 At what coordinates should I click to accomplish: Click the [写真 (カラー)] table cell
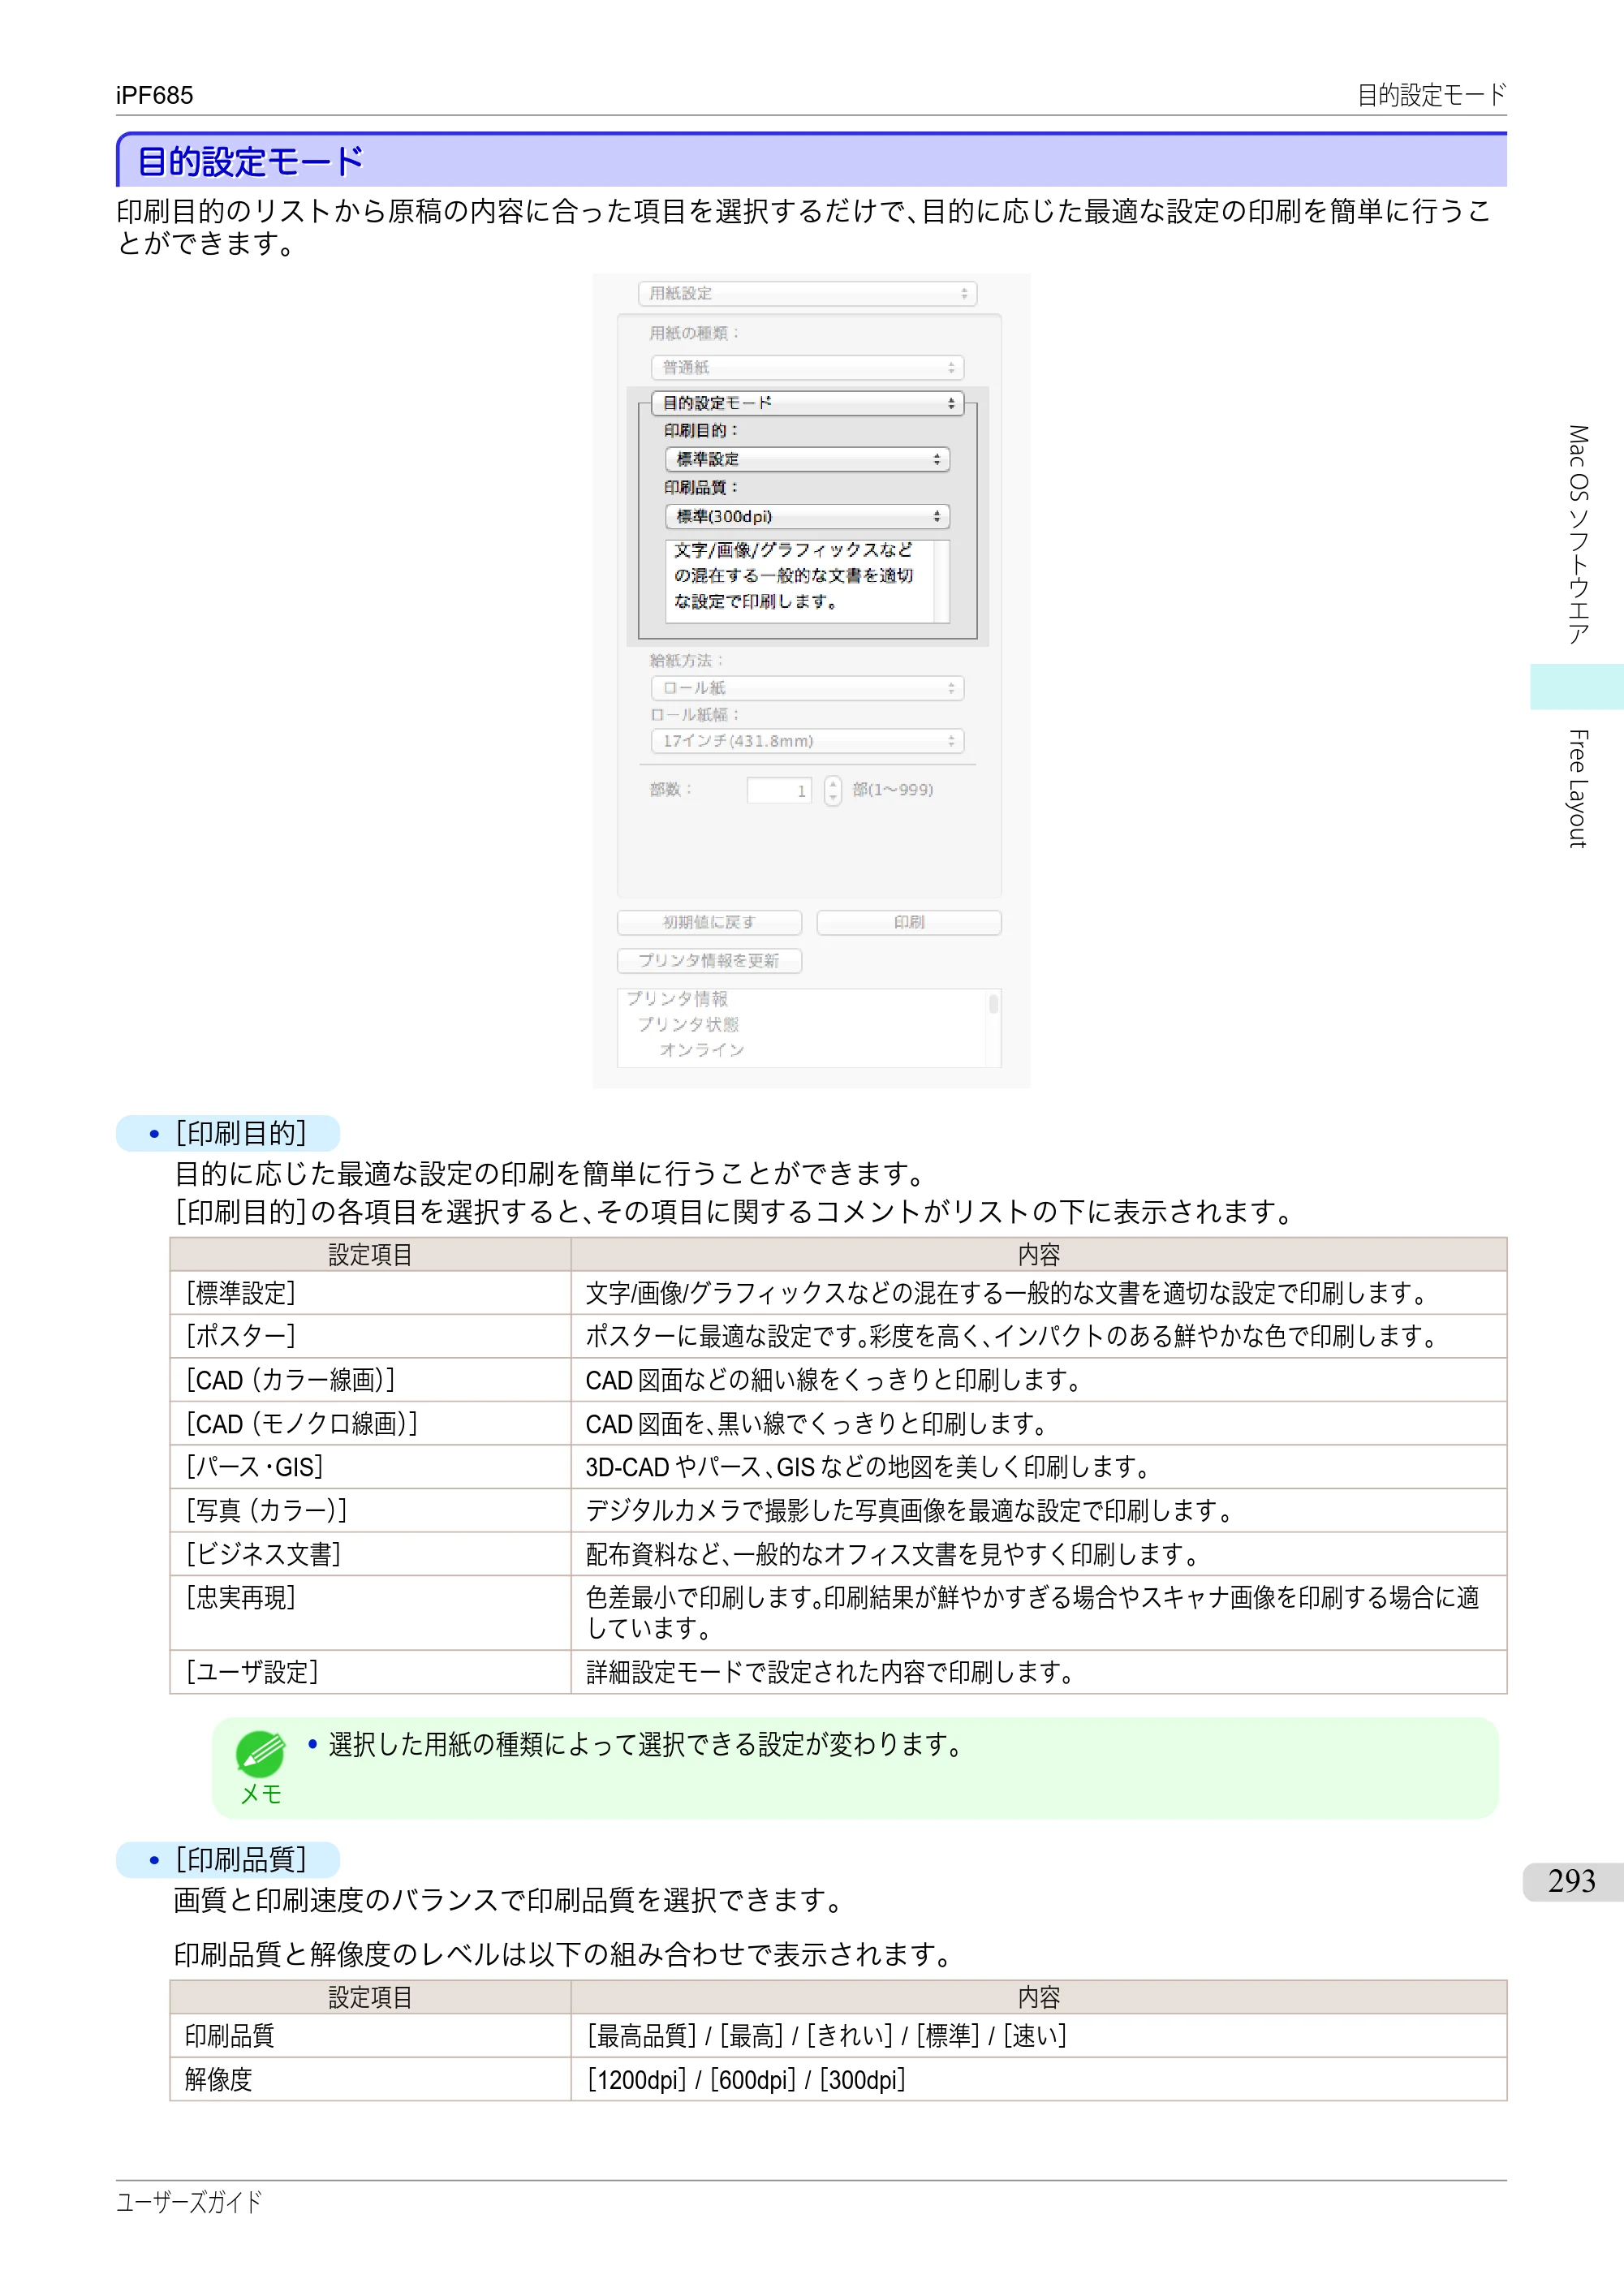pos(370,1510)
